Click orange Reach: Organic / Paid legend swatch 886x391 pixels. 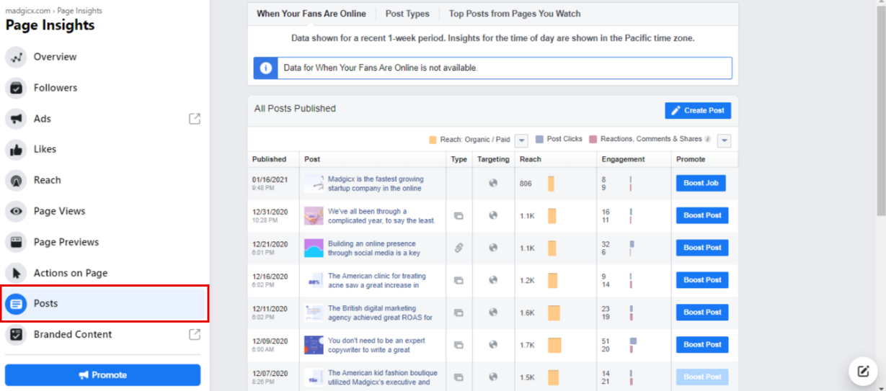tap(433, 140)
